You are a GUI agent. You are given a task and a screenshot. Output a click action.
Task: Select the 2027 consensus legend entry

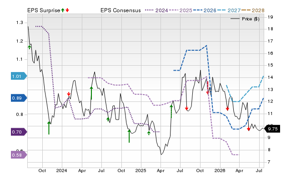pyautogui.click(x=229, y=10)
